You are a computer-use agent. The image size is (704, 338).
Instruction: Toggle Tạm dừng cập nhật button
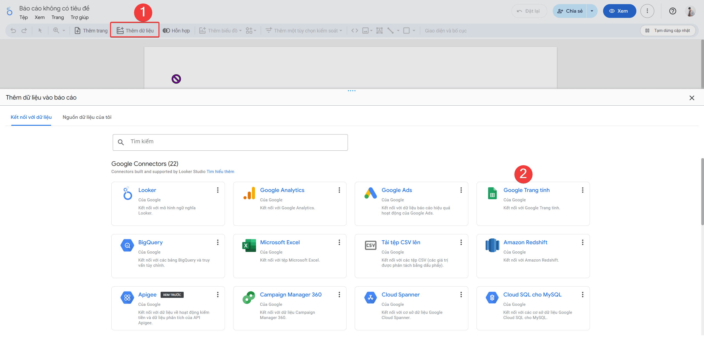coord(668,31)
